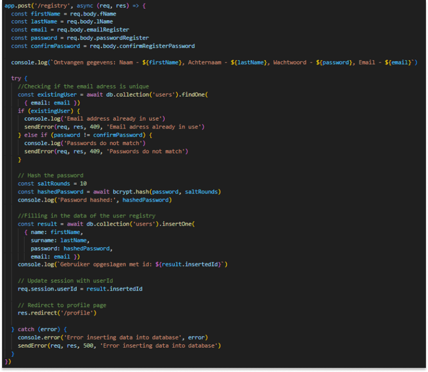Place cursor on req.body.emailRegister

coord(93,29)
